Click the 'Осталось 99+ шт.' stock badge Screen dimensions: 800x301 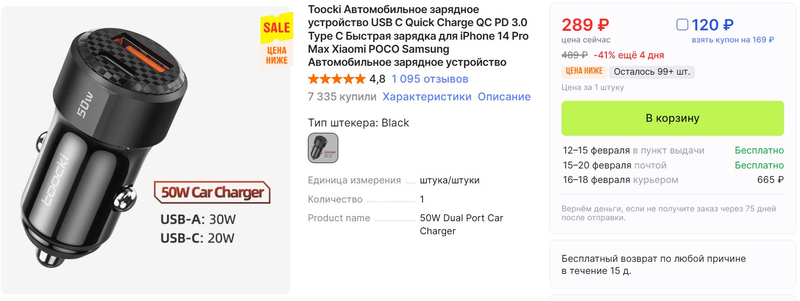651,72
